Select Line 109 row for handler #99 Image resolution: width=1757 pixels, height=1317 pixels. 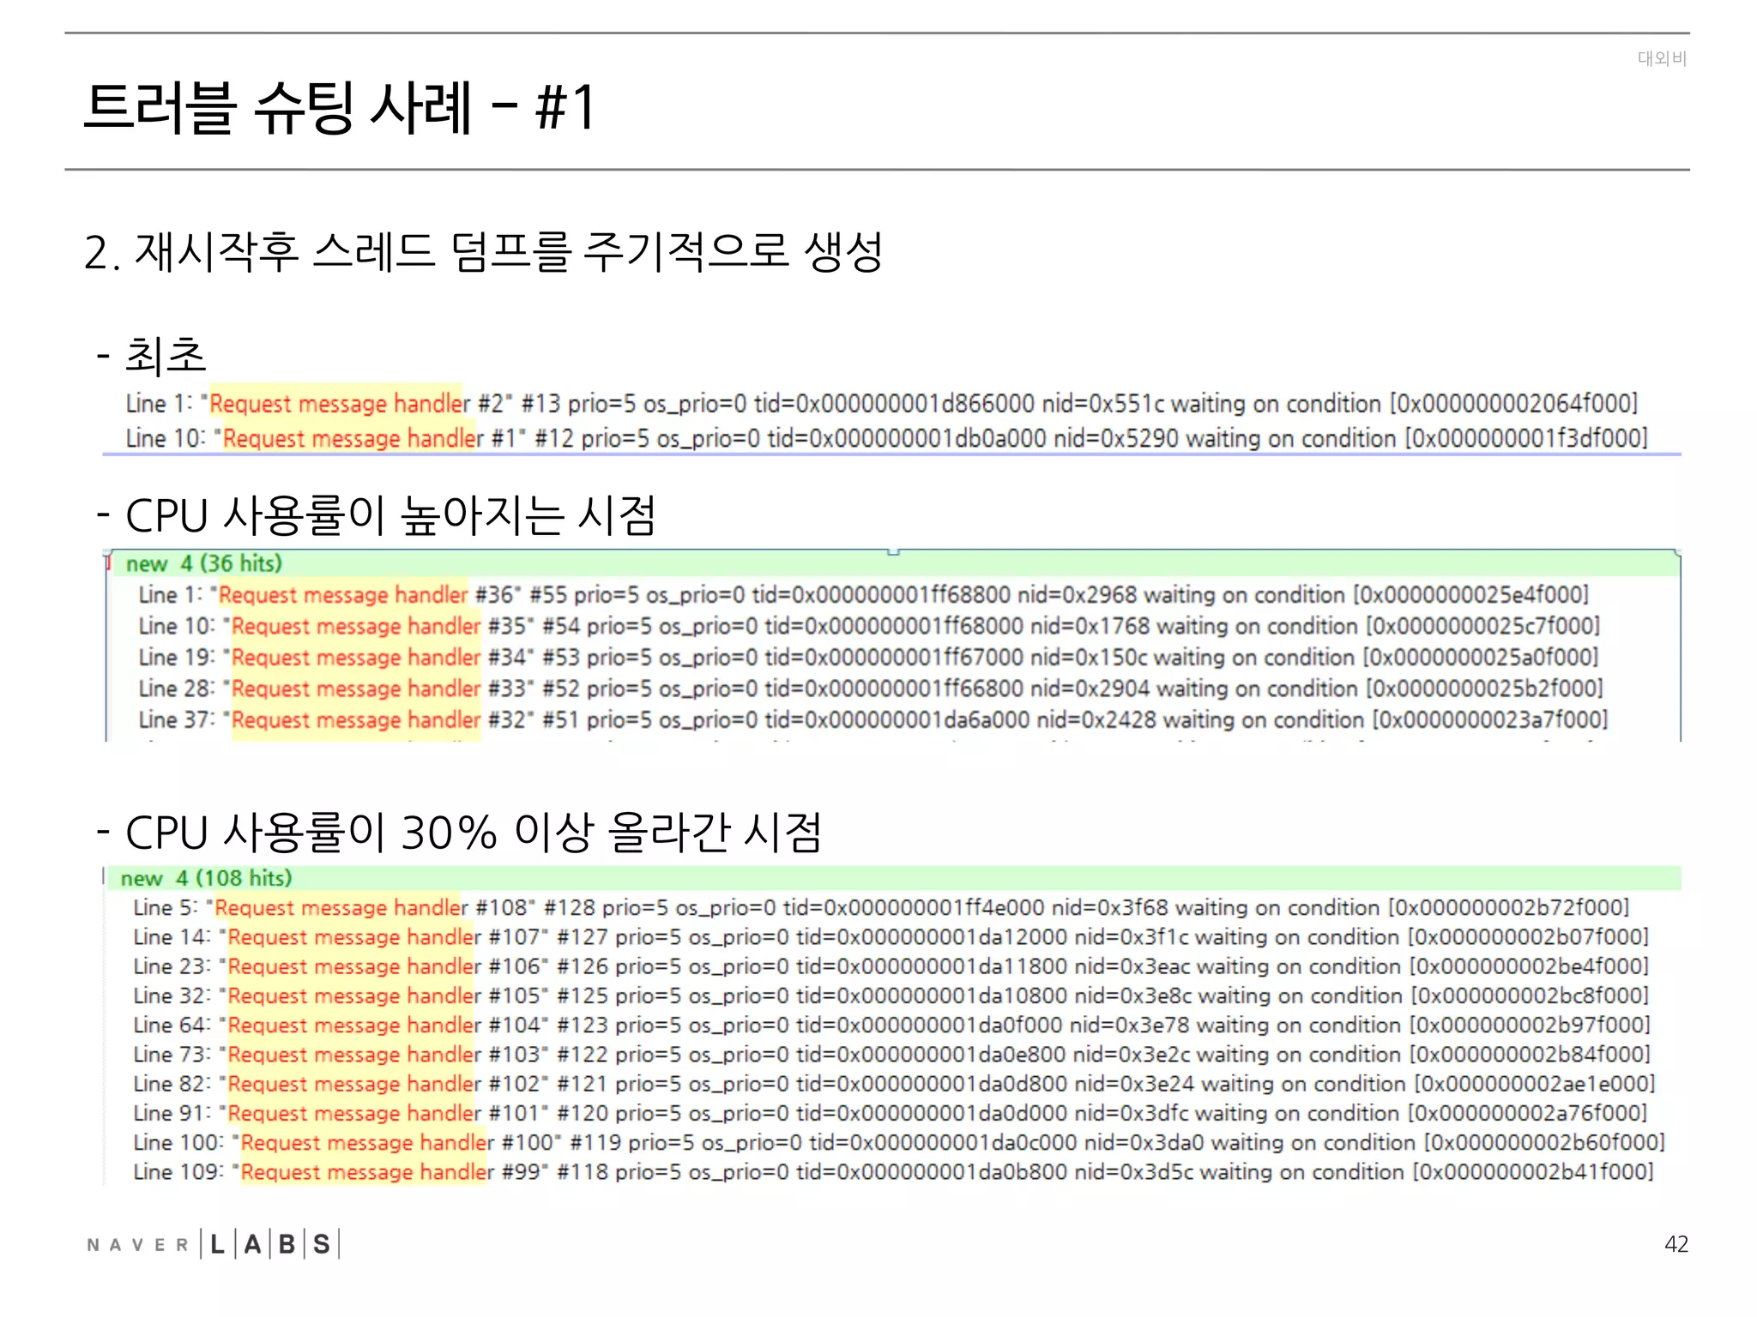point(893,1171)
